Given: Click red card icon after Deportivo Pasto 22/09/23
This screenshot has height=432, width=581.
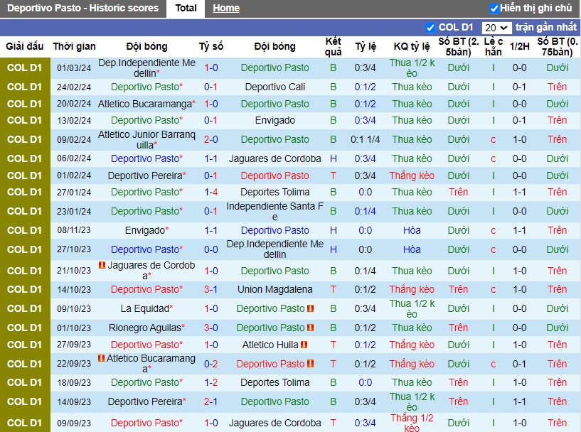Looking at the screenshot, I should tap(311, 364).
